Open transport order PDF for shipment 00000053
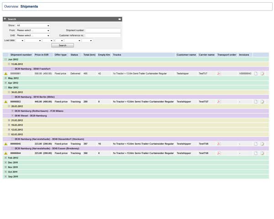This screenshot has width=274, height=219. (x=219, y=102)
